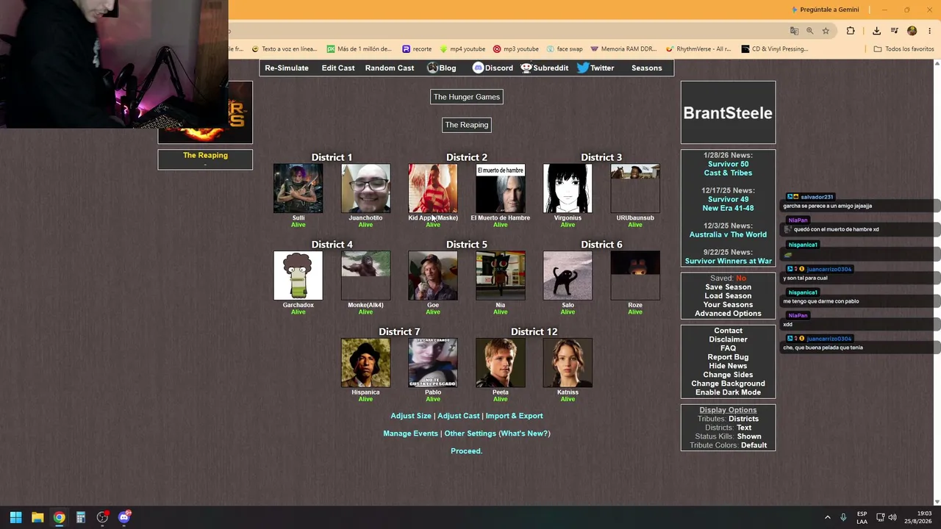
Task: Open the 'Todos los favoritos' bookmarks folder
Action: coord(904,49)
